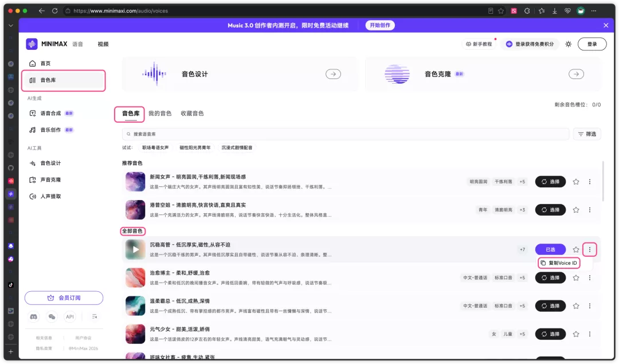This screenshot has width=619, height=364.
Task: Select the 音色库 tab
Action: [130, 113]
